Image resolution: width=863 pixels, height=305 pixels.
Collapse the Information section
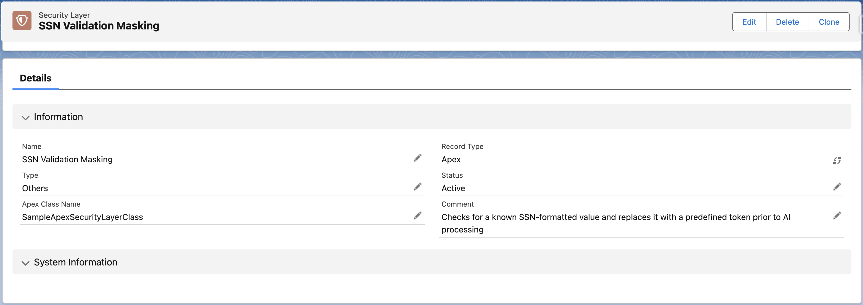26,117
